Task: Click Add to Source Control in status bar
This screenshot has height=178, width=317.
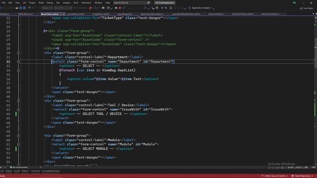Action: tap(274, 176)
